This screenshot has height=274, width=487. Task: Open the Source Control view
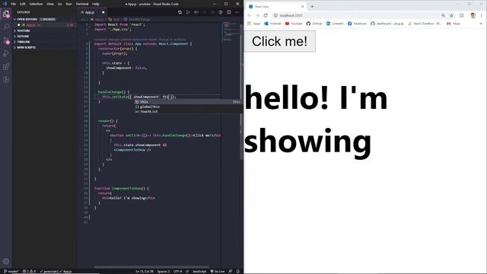pos(6,40)
